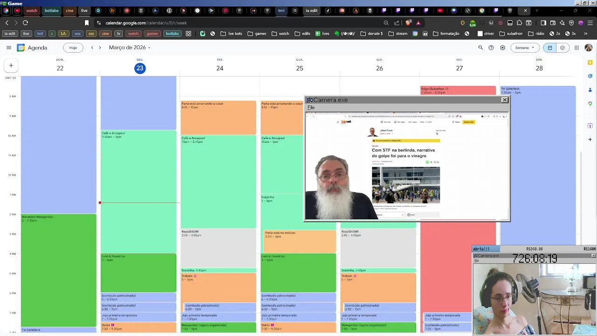Open the botlabs bookmark in bookmarks bar
Image resolution: width=597 pixels, height=336 pixels.
pyautogui.click(x=172, y=34)
